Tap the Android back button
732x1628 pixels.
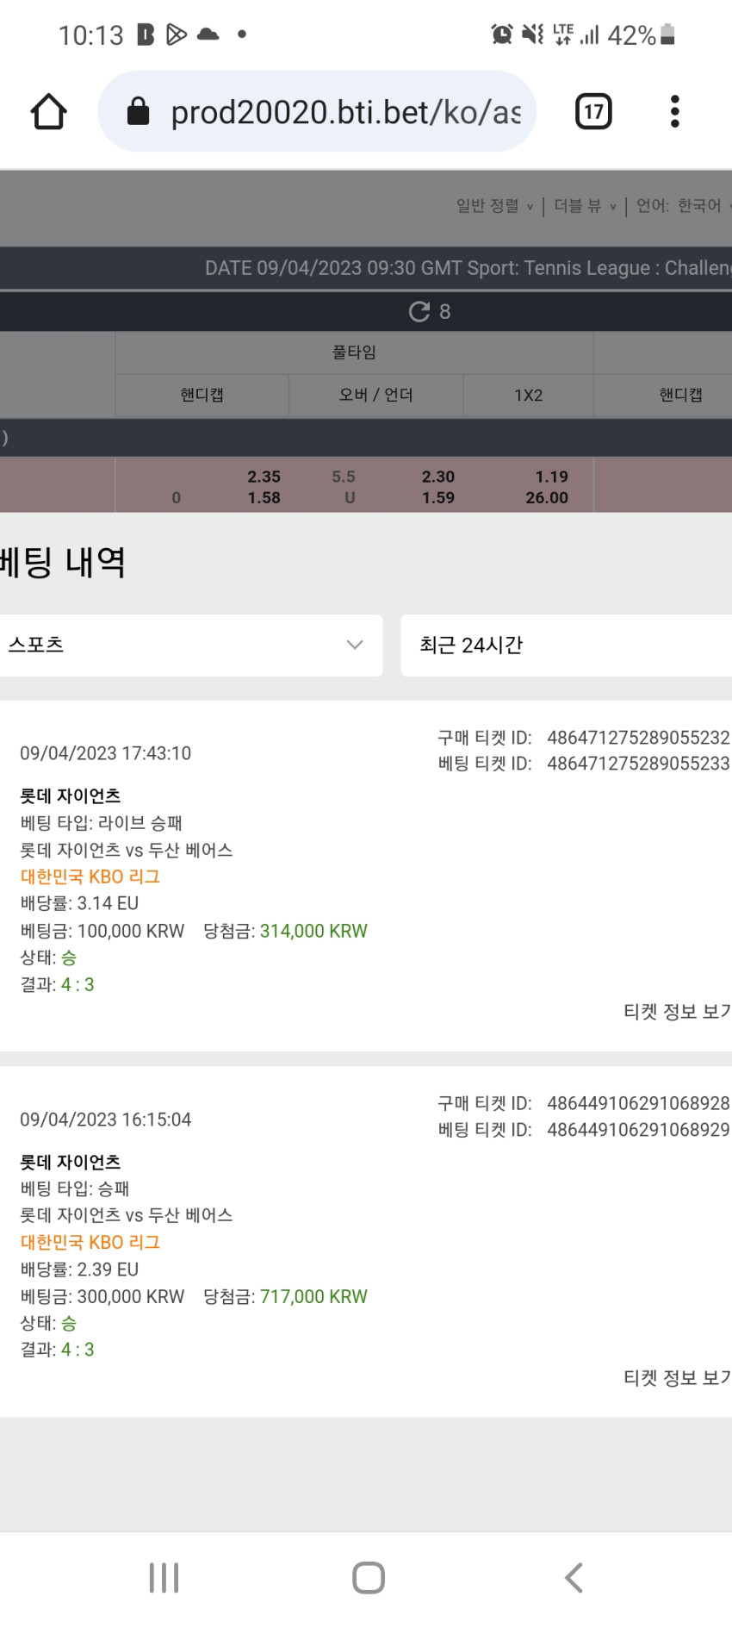574,1578
